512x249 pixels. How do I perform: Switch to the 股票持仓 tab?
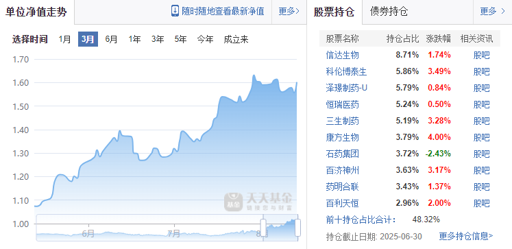coord(334,12)
